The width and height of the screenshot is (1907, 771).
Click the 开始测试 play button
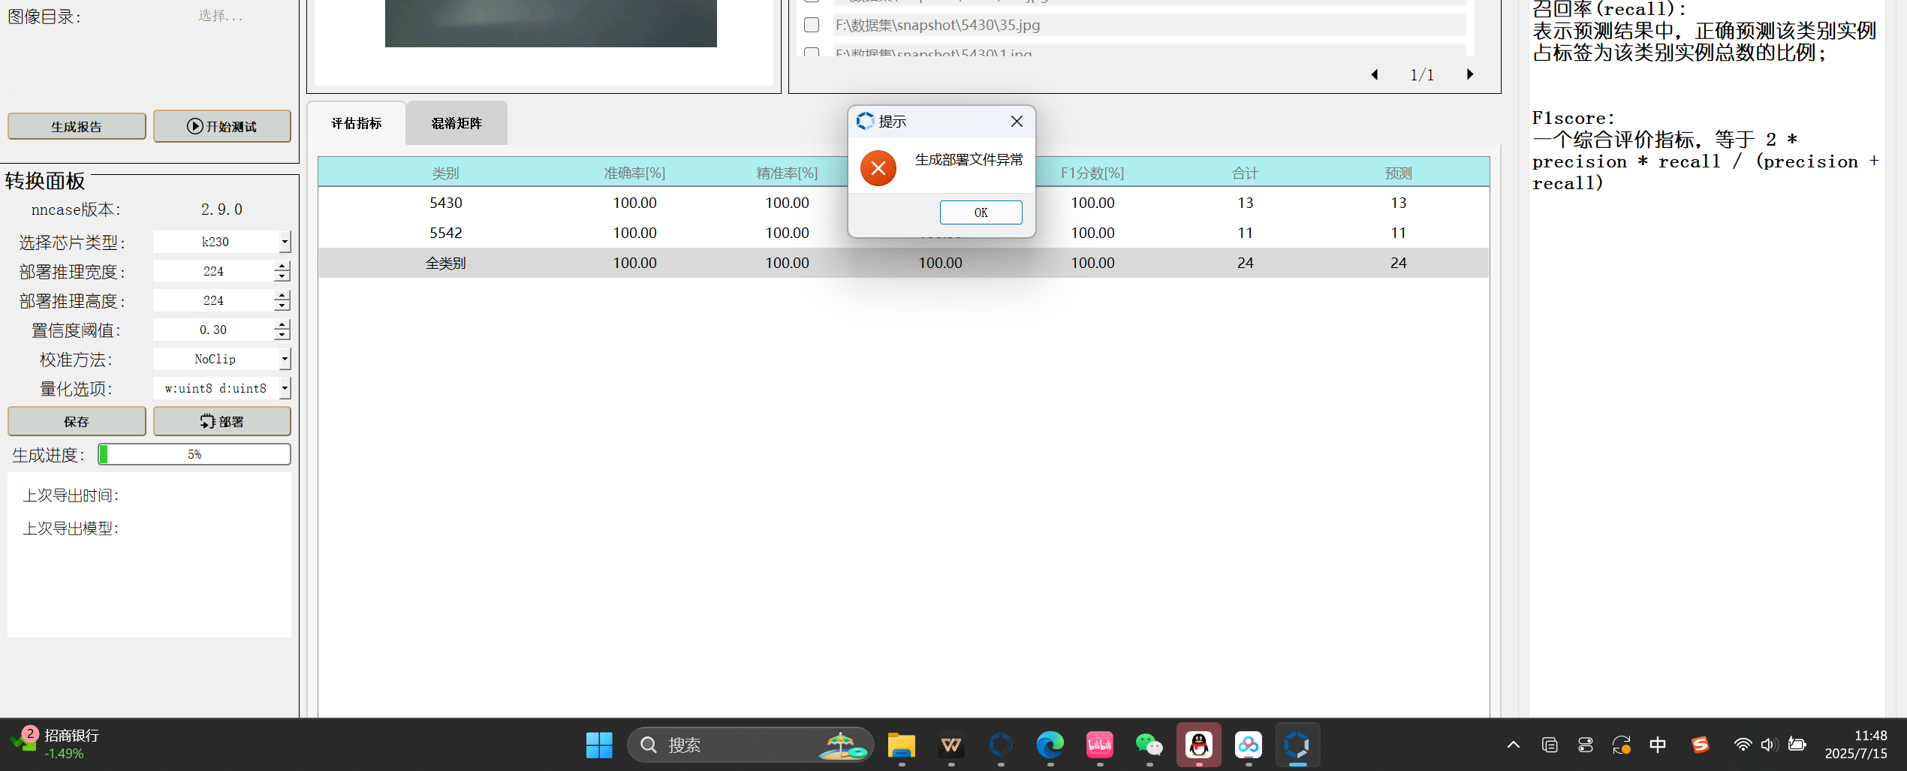point(222,126)
